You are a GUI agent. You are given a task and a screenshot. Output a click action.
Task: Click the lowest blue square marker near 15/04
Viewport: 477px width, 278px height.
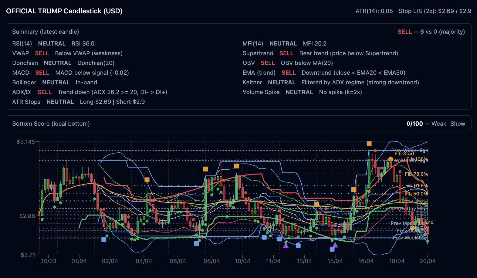[332, 249]
